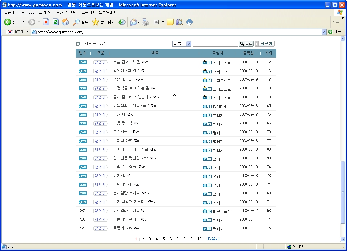Click the Print toolbar icon

pyautogui.click(x=146, y=22)
